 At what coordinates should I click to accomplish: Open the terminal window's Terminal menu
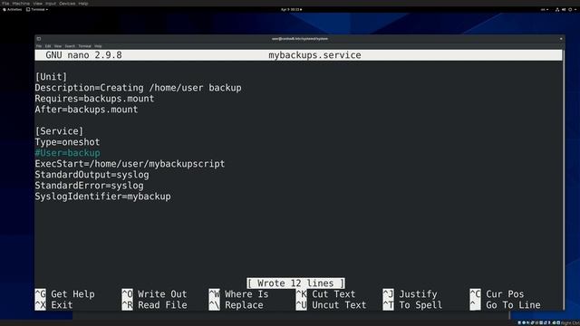84,46
